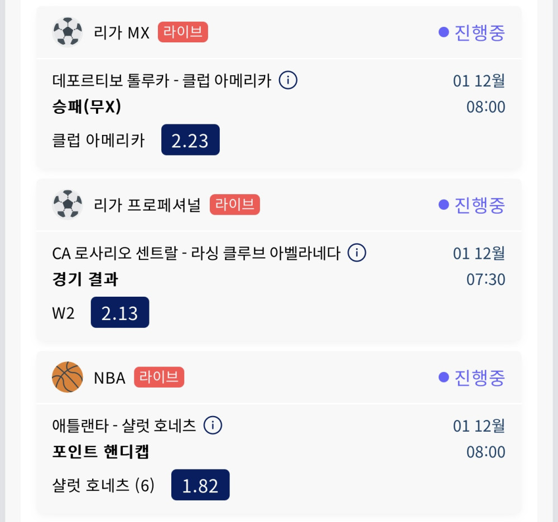Open the 데포르티보 톨루카 - 클럽 아메리카 match
This screenshot has height=522, width=558.
162,81
